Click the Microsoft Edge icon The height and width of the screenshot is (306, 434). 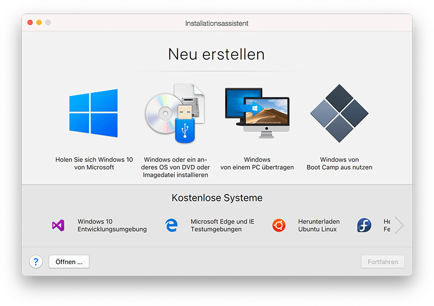pyautogui.click(x=171, y=225)
